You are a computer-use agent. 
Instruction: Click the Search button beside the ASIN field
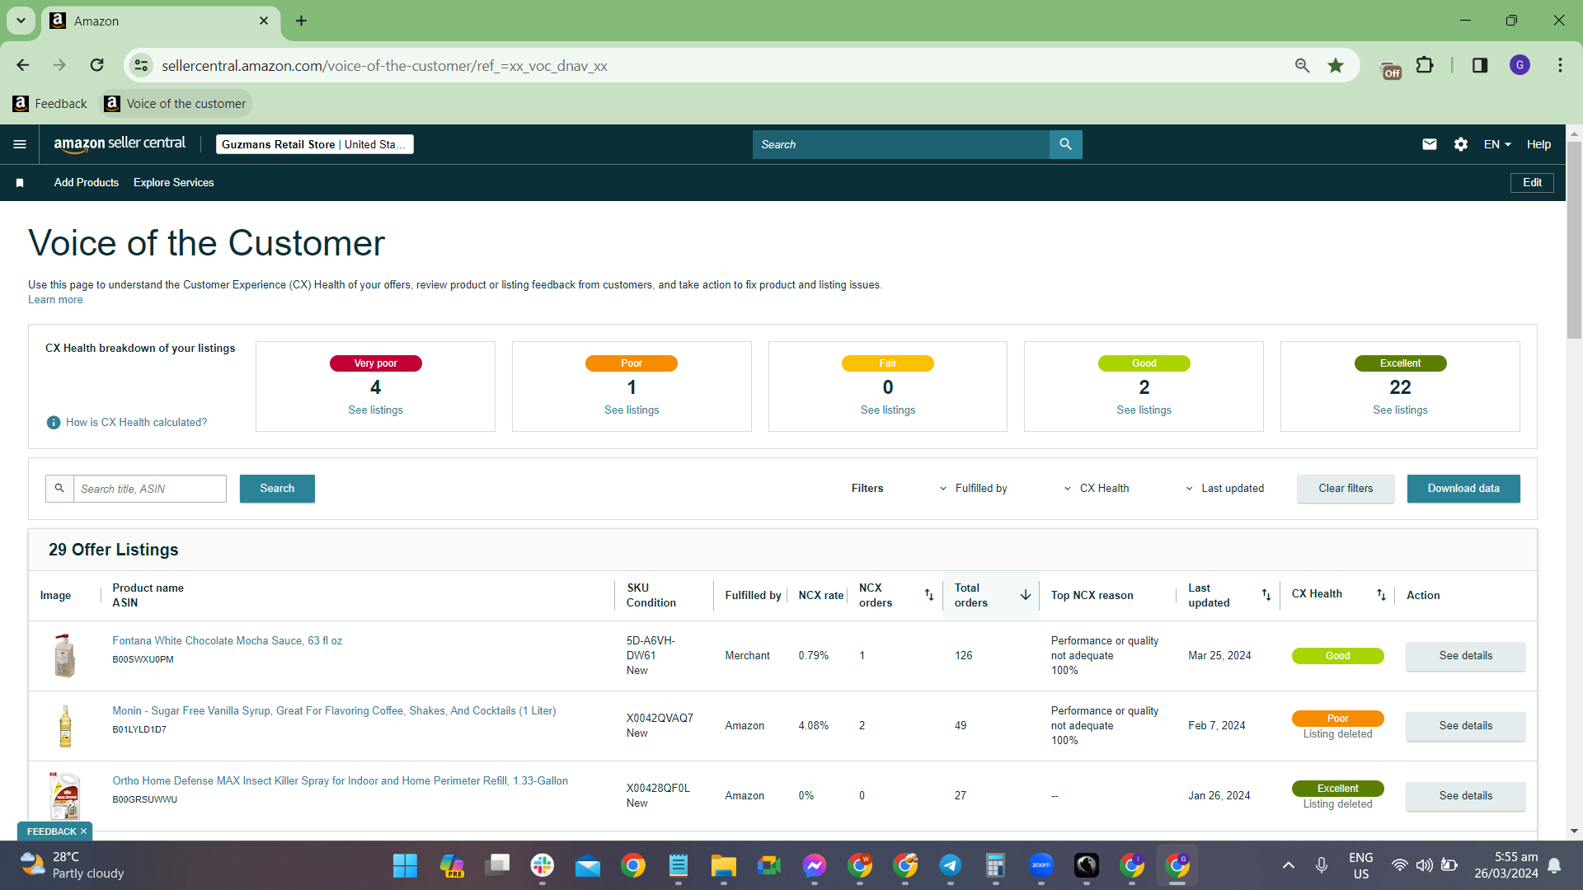coord(277,489)
